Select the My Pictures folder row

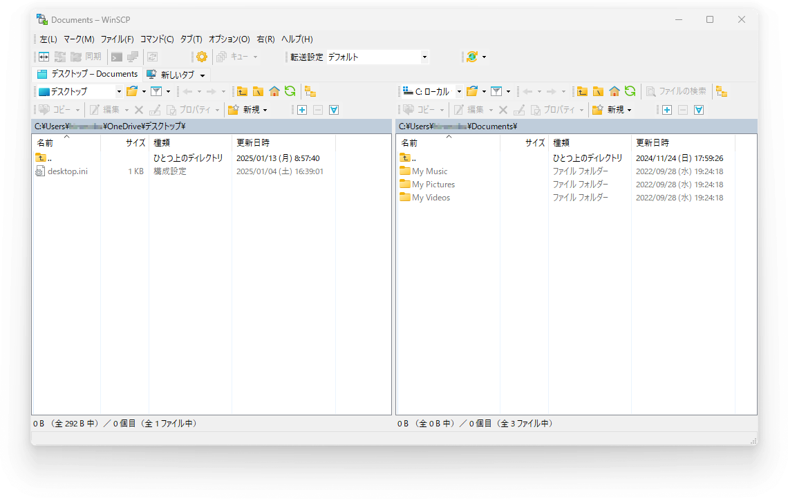433,185
